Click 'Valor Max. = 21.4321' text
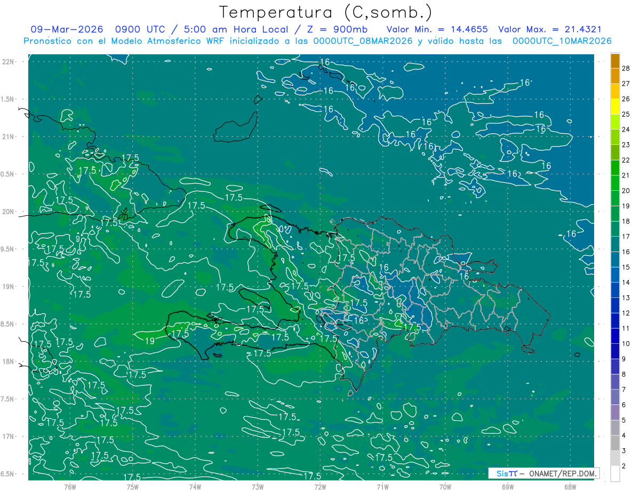 coord(549,29)
